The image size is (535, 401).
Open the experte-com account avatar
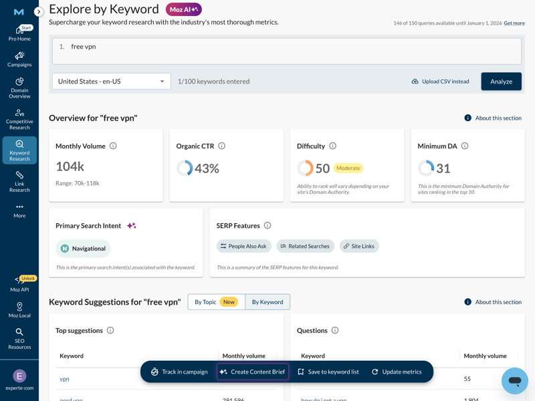pyautogui.click(x=19, y=376)
